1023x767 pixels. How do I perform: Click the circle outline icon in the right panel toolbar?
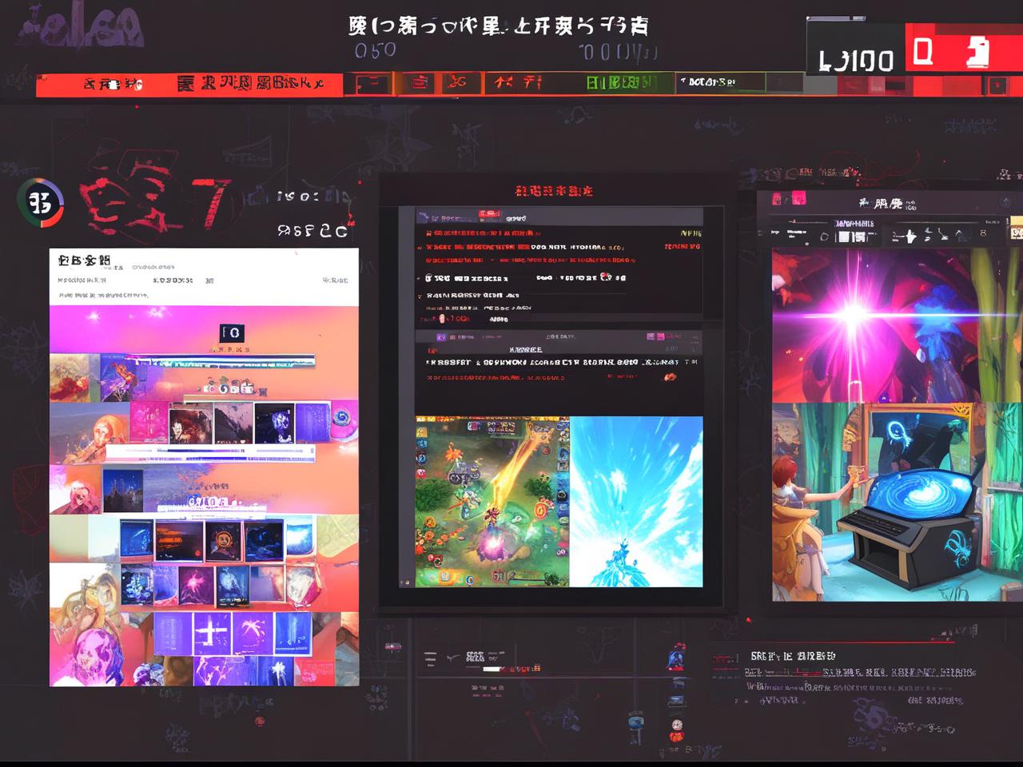(x=825, y=236)
